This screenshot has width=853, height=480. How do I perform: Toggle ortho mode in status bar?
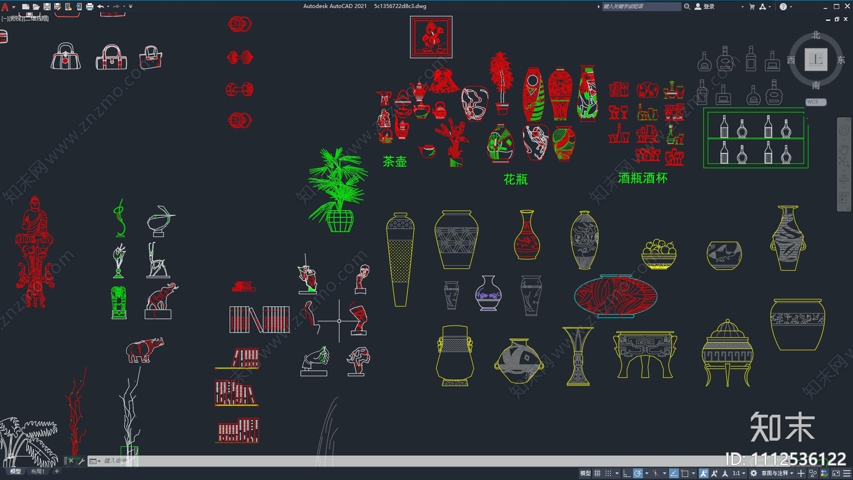627,473
